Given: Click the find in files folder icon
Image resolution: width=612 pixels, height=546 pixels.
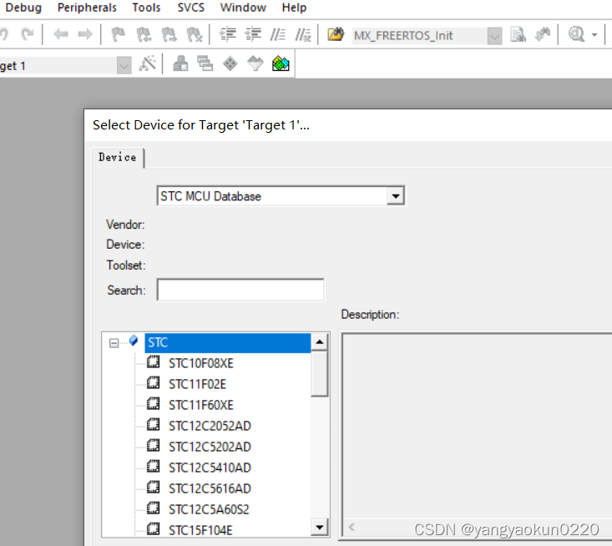Looking at the screenshot, I should (336, 34).
